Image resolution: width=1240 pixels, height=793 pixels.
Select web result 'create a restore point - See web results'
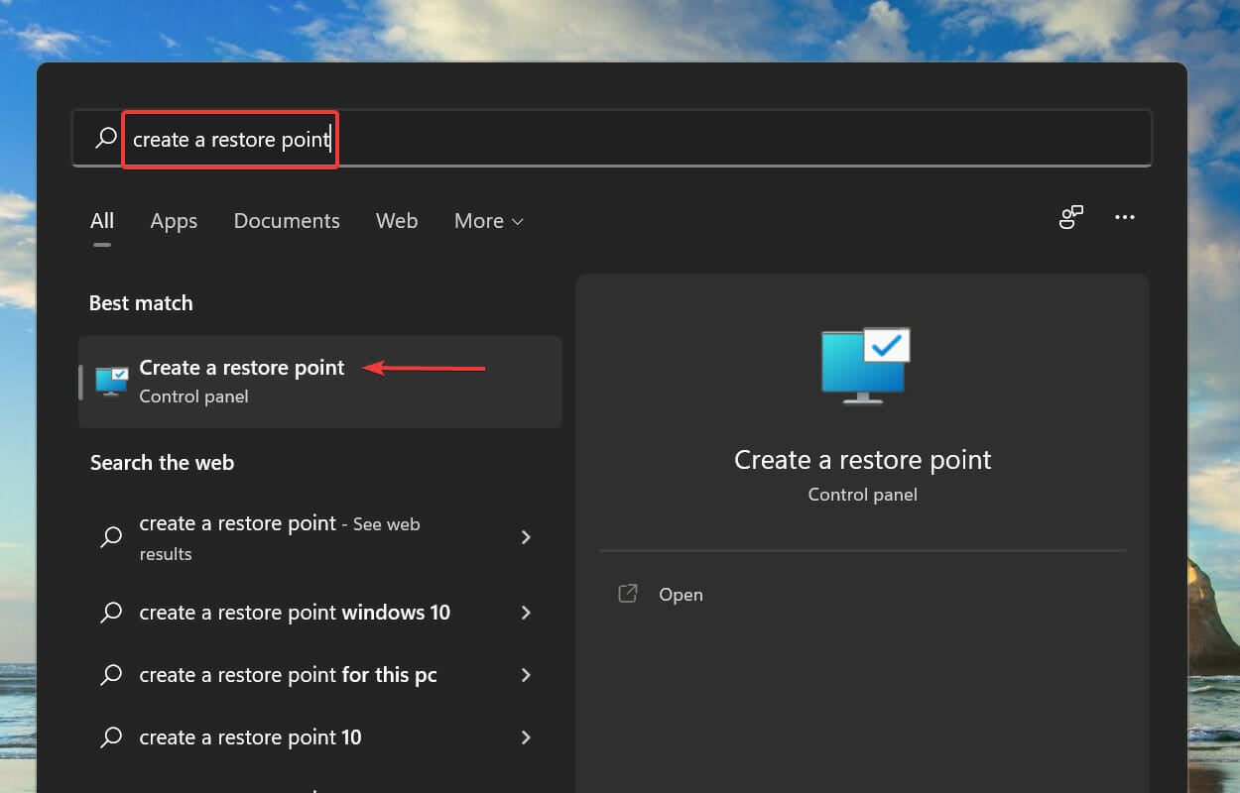(x=320, y=538)
